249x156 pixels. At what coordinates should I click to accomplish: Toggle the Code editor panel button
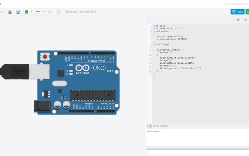[x=237, y=12]
